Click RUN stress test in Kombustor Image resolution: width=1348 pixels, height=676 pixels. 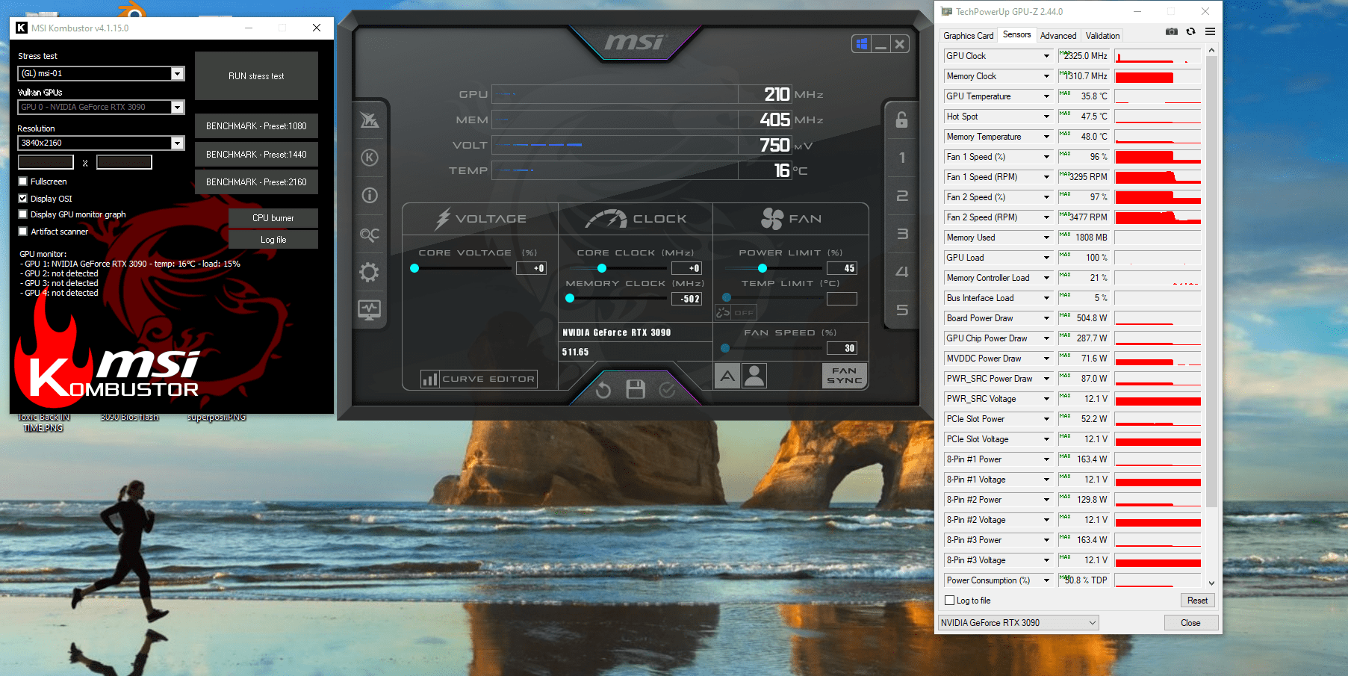[x=256, y=76]
